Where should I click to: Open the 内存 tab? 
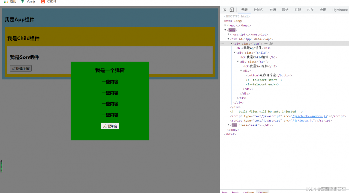[310, 10]
